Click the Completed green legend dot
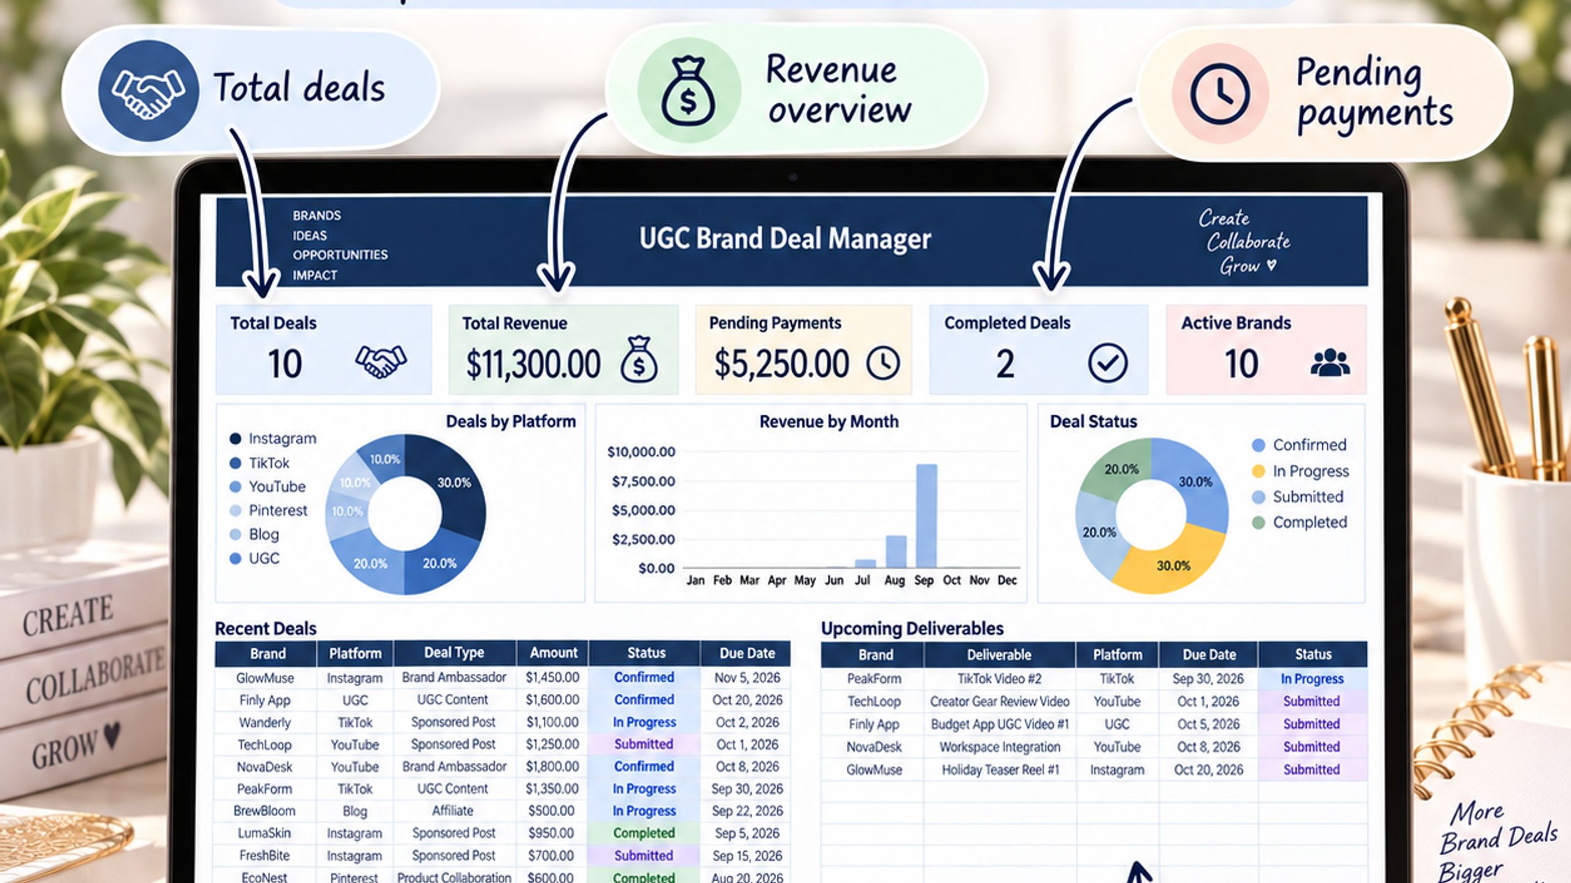 tap(1258, 523)
